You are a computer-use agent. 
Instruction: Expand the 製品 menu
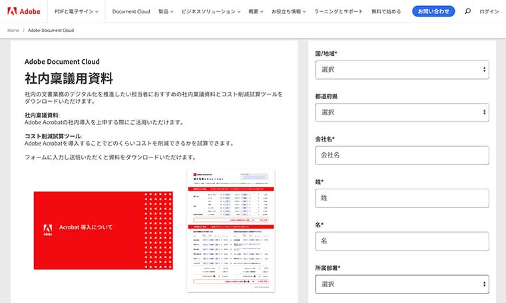point(166,11)
